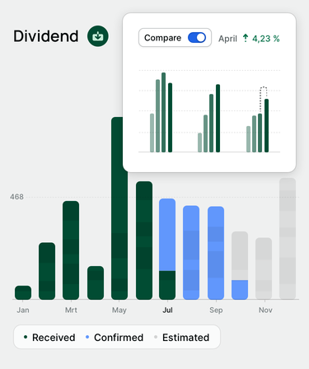Image resolution: width=309 pixels, height=369 pixels.
Task: Select the January dividend bar
Action: (23, 292)
